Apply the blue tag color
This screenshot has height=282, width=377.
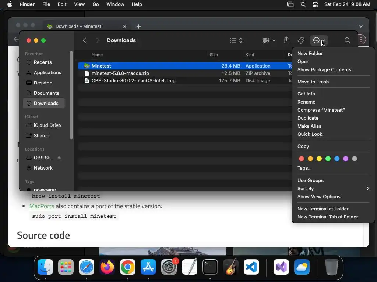point(337,159)
